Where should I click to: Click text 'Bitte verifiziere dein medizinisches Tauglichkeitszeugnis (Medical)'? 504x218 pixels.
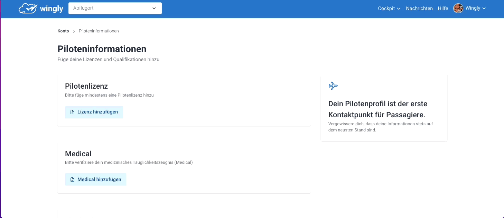tap(129, 162)
